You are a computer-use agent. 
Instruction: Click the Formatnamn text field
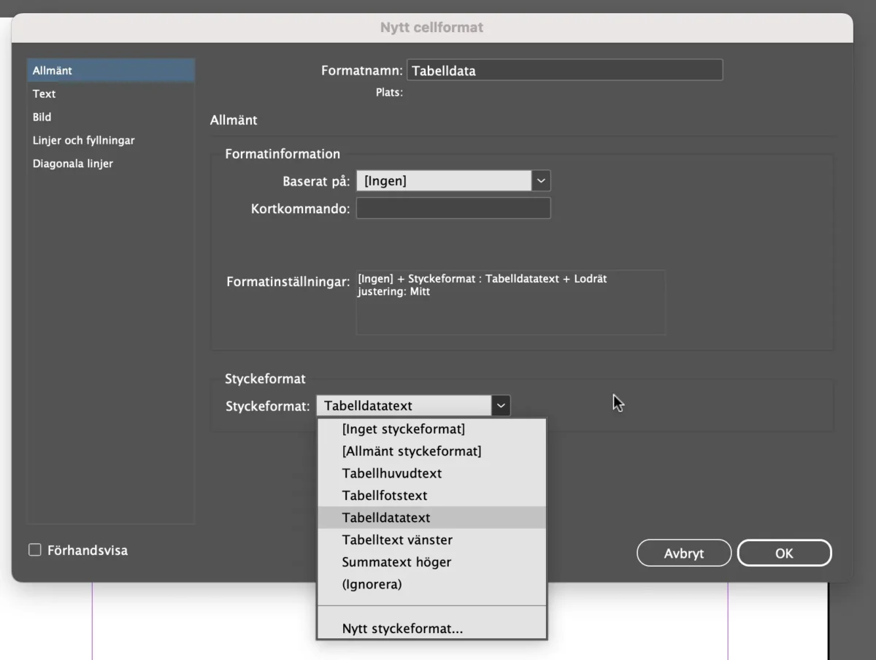pyautogui.click(x=566, y=69)
